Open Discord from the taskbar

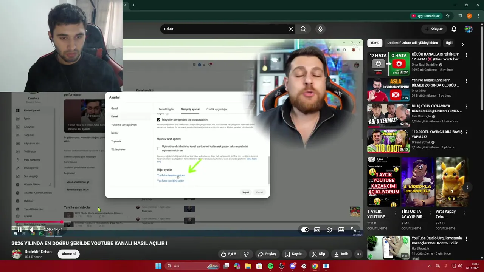[x=293, y=266]
